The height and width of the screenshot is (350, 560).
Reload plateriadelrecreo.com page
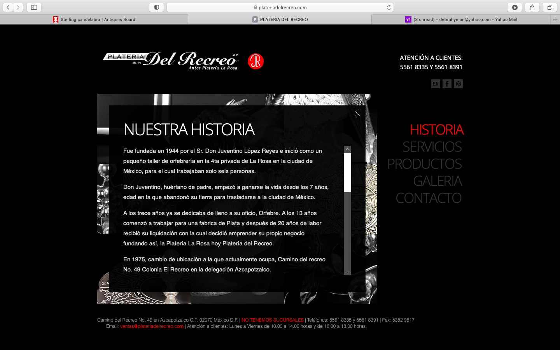[388, 7]
